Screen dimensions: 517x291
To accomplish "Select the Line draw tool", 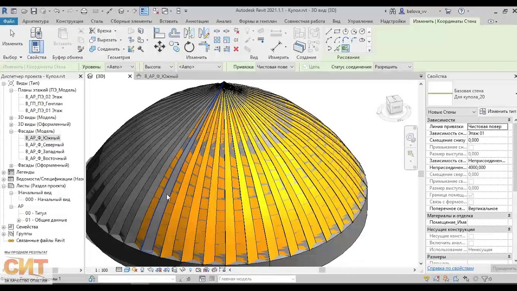I will tap(329, 32).
